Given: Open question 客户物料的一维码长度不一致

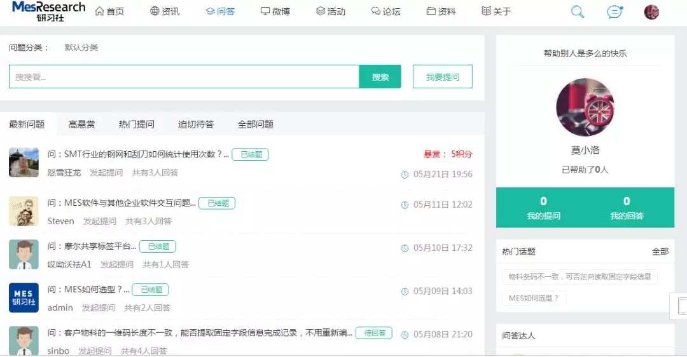Looking at the screenshot, I should 200,332.
